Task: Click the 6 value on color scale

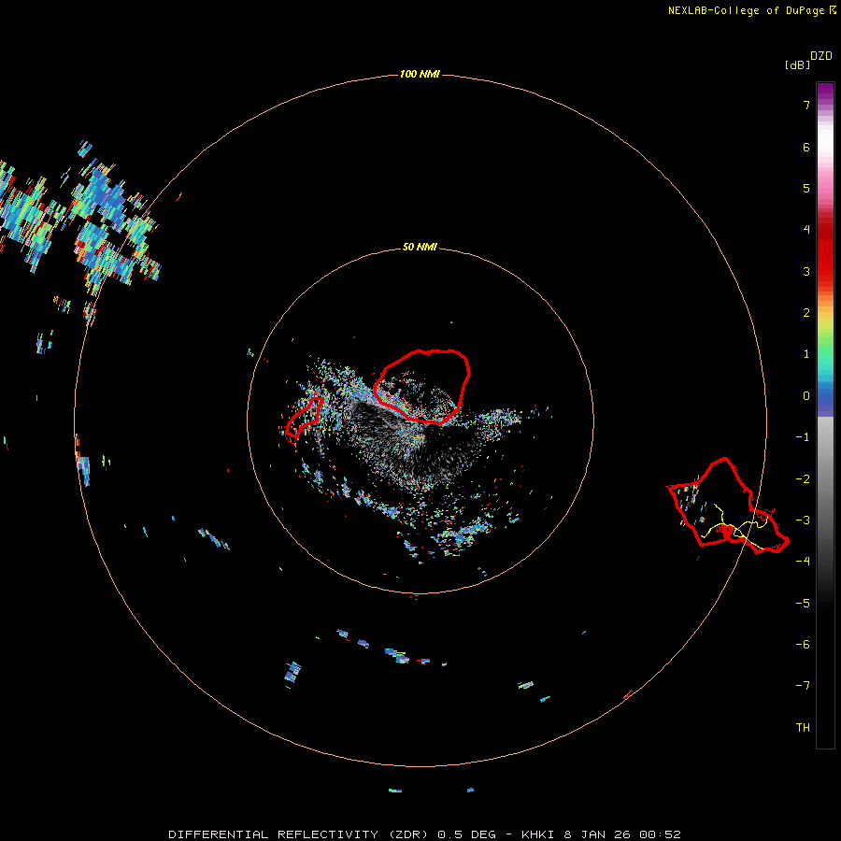Action: 806,147
